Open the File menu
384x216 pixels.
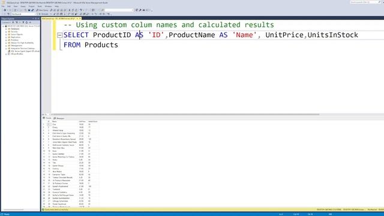tap(3, 7)
